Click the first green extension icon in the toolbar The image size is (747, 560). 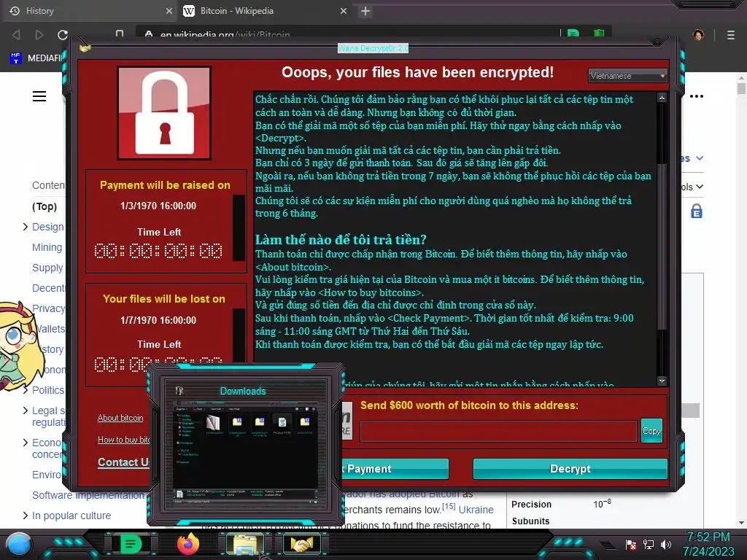pos(573,34)
